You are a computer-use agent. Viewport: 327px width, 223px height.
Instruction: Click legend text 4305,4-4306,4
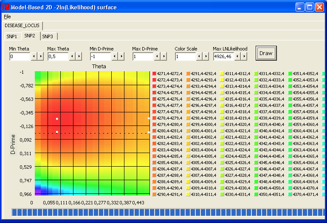pyautogui.click(x=203, y=163)
